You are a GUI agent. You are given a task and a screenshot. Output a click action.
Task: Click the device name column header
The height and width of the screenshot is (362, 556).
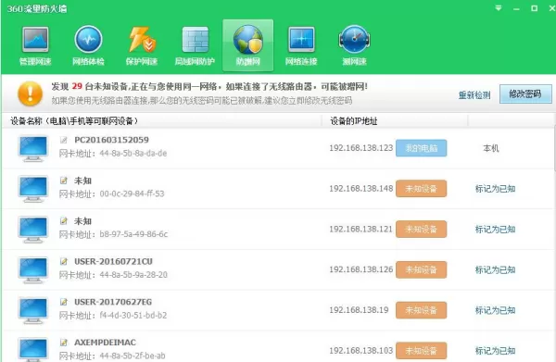(x=74, y=121)
